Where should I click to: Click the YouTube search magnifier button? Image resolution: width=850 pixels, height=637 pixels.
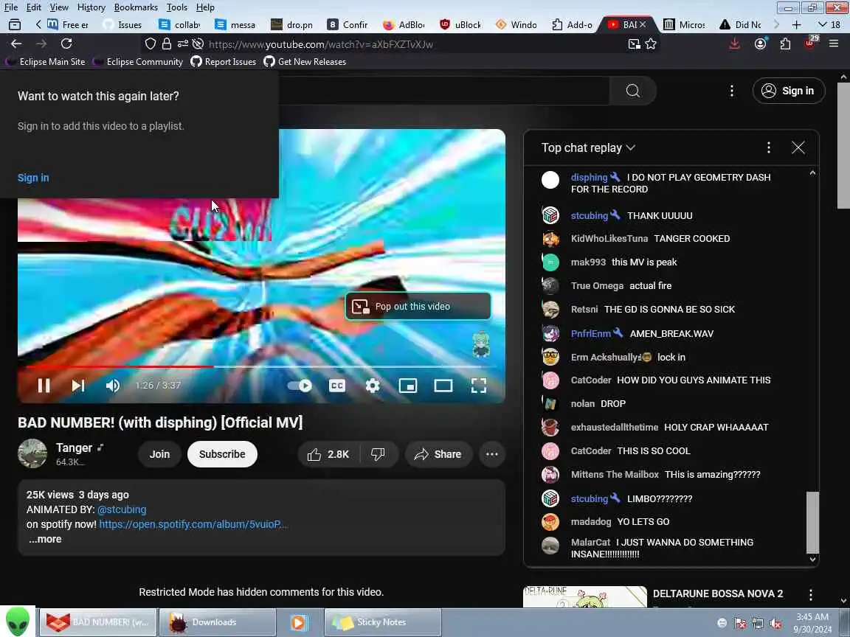tap(632, 91)
